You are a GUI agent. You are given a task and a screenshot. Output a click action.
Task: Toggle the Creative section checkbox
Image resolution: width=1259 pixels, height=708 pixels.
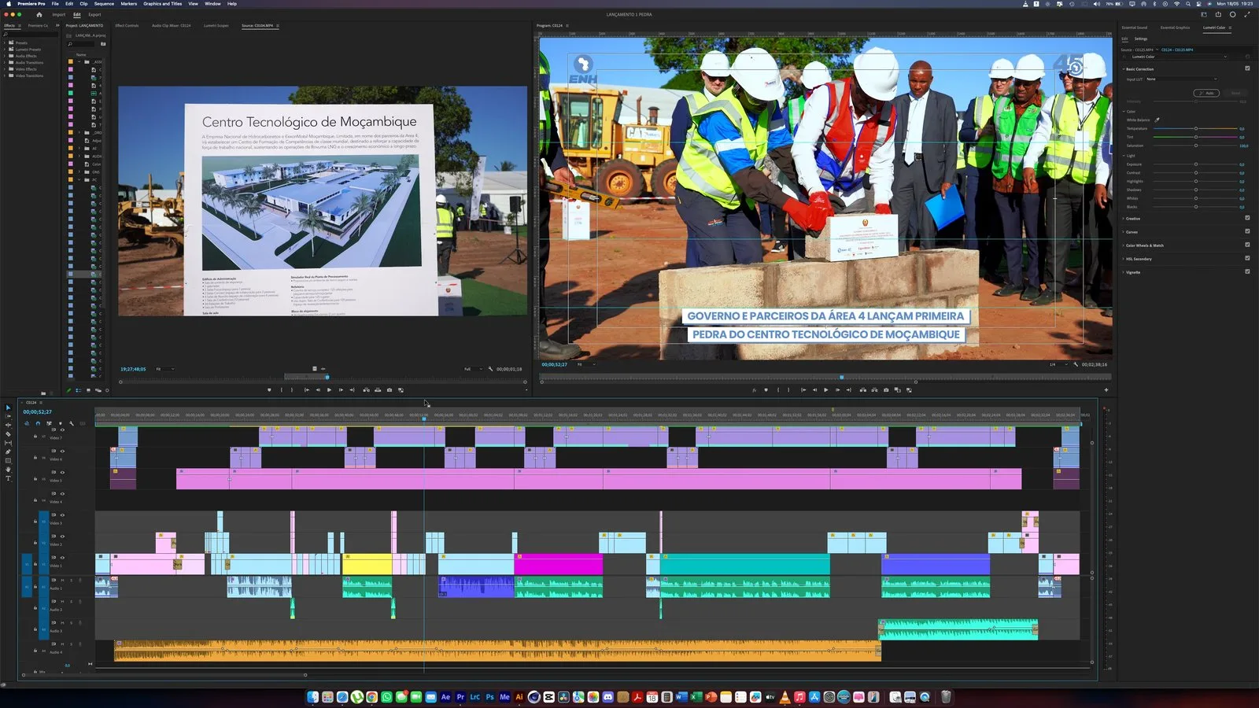coord(1247,218)
